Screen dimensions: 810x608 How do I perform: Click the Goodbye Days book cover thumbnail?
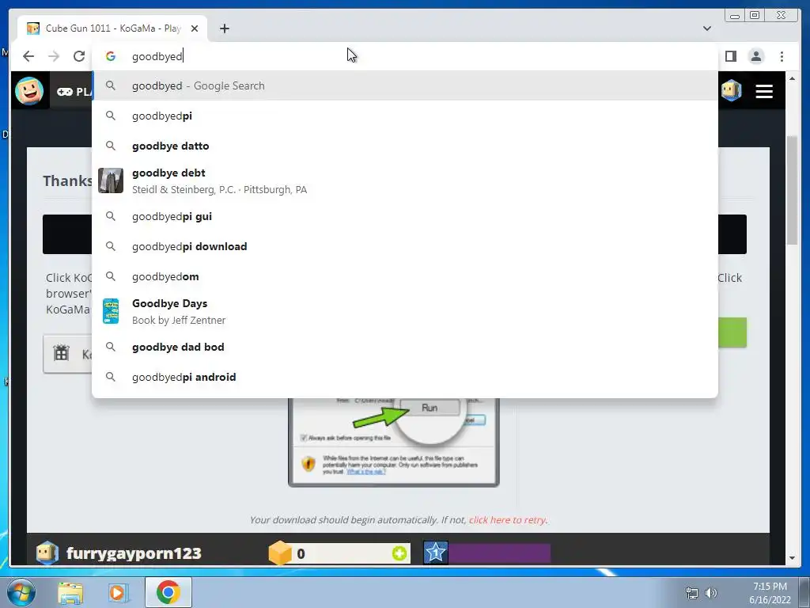point(111,311)
